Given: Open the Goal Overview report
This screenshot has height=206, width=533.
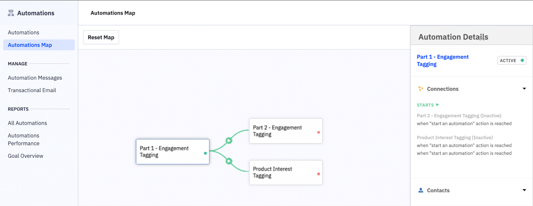Looking at the screenshot, I should click(26, 156).
